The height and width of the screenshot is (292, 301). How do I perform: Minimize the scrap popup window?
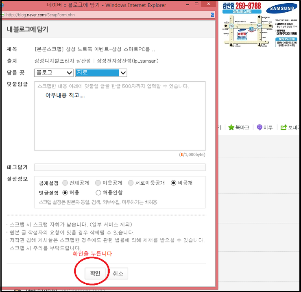pyautogui.click(x=188, y=4)
